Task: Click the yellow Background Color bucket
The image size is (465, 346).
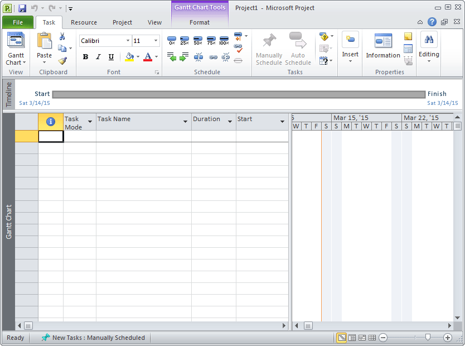Action: 129,57
